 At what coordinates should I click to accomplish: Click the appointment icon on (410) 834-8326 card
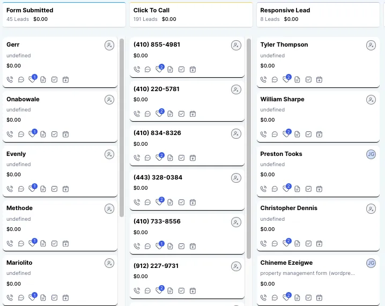point(192,158)
